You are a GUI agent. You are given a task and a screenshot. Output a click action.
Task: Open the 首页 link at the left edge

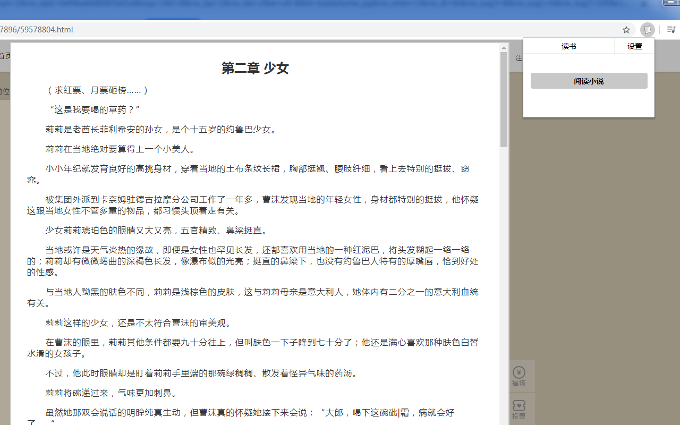pos(4,55)
